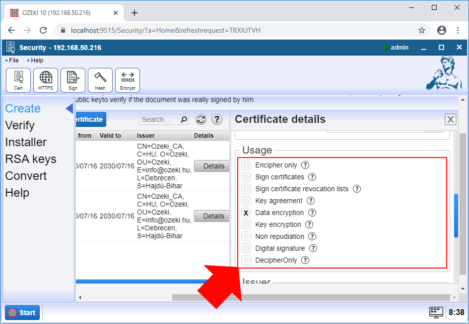Click the Valid to column header
Viewport: 469px width, 324px height.
click(x=110, y=136)
